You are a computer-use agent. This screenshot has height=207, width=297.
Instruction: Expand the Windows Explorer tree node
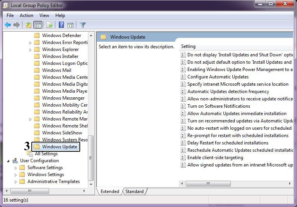pos(30,50)
